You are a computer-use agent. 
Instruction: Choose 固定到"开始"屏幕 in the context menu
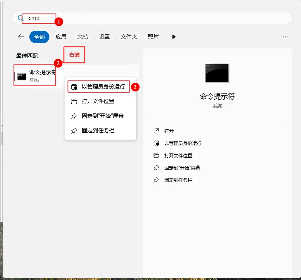click(103, 116)
